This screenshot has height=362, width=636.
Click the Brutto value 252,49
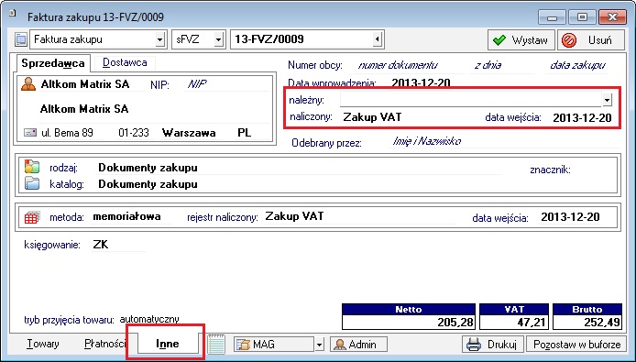click(x=602, y=323)
